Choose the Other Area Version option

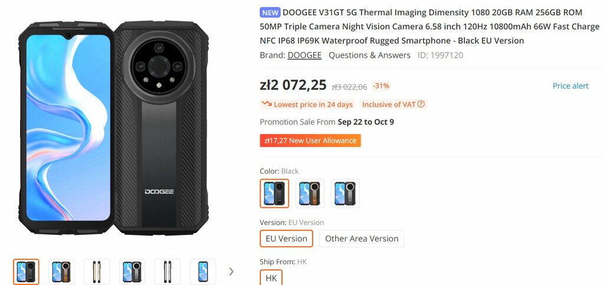pos(362,238)
